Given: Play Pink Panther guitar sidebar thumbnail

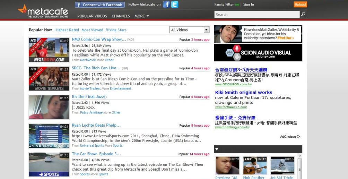Looking at the screenshot, I should point(255,166).
